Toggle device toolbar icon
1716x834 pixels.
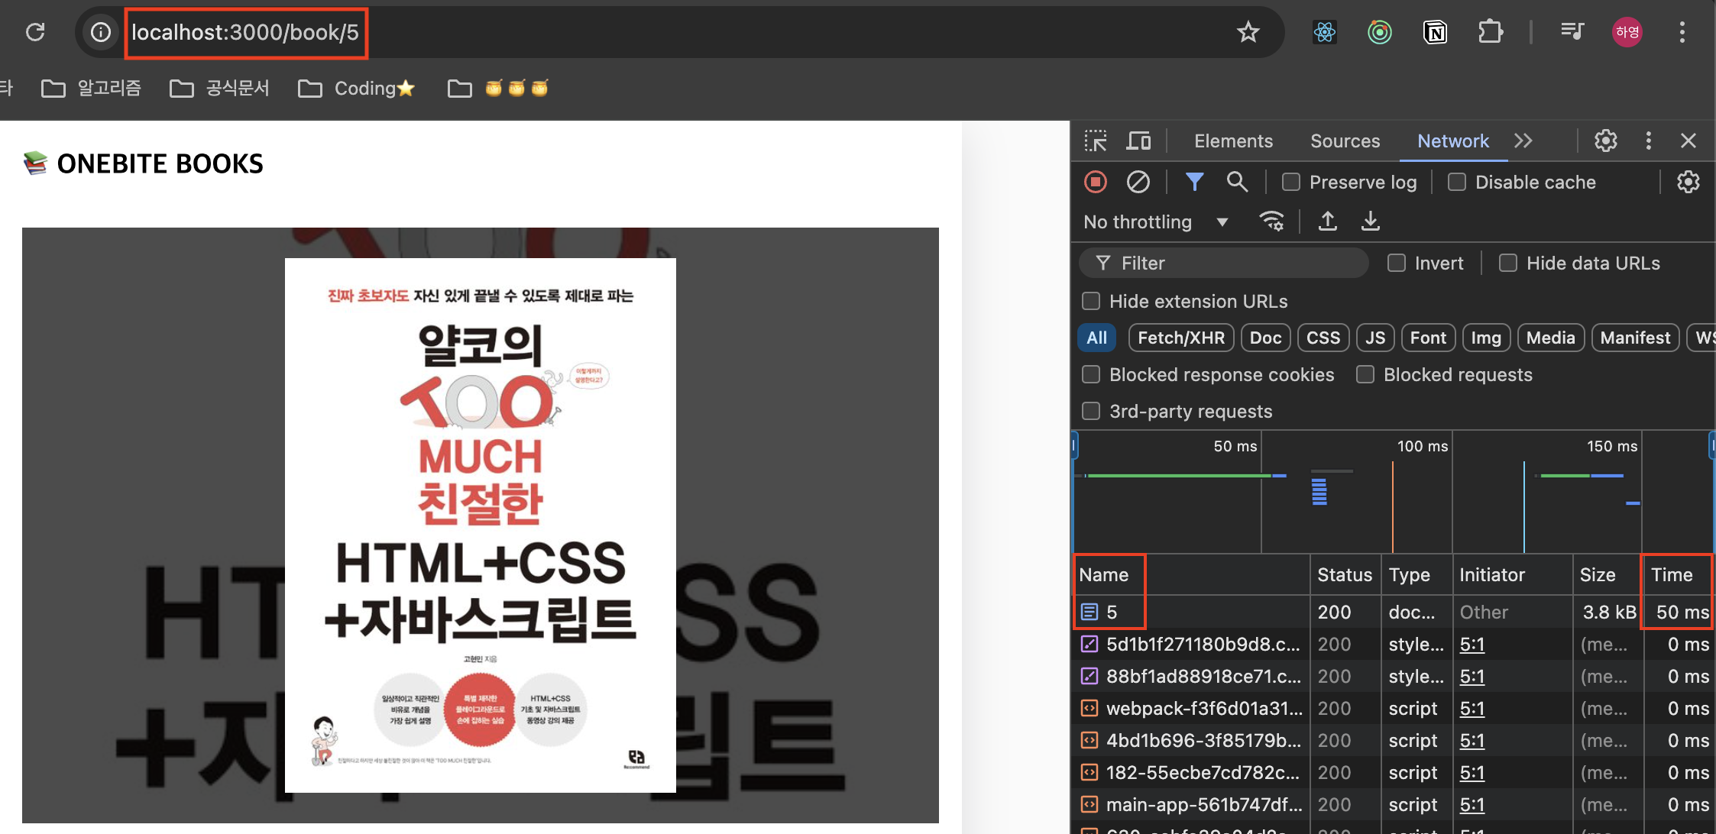click(x=1138, y=141)
